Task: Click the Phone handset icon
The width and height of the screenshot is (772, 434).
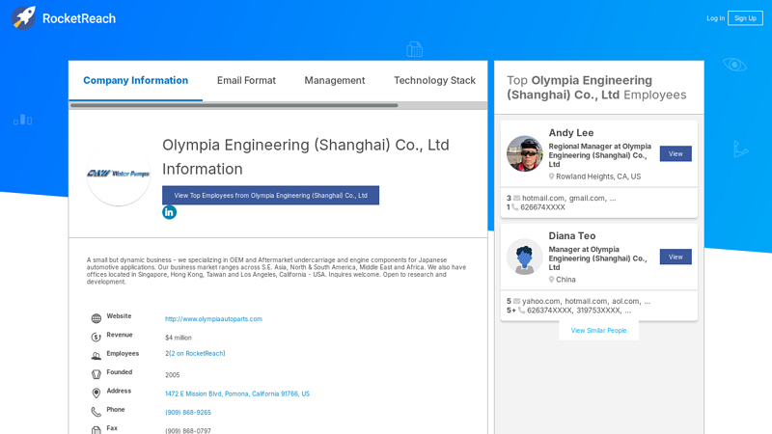Action: 96,412
